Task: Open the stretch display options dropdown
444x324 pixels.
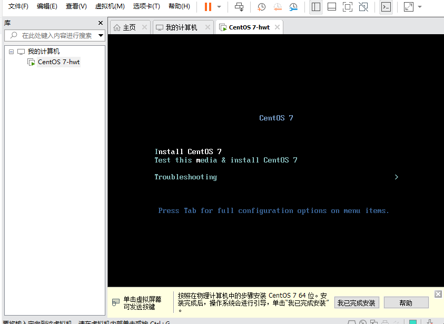Action: click(x=420, y=7)
